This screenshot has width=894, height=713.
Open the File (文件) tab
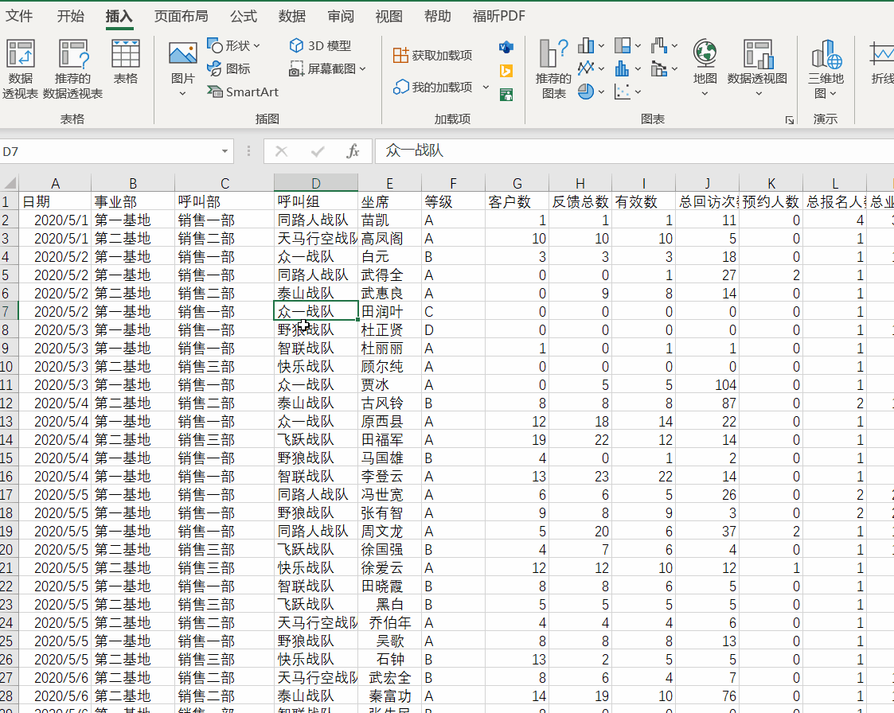coord(19,16)
